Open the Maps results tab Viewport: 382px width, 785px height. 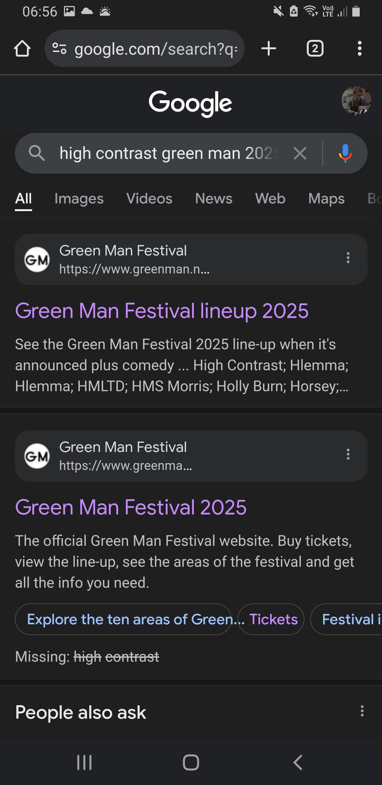pyautogui.click(x=326, y=198)
